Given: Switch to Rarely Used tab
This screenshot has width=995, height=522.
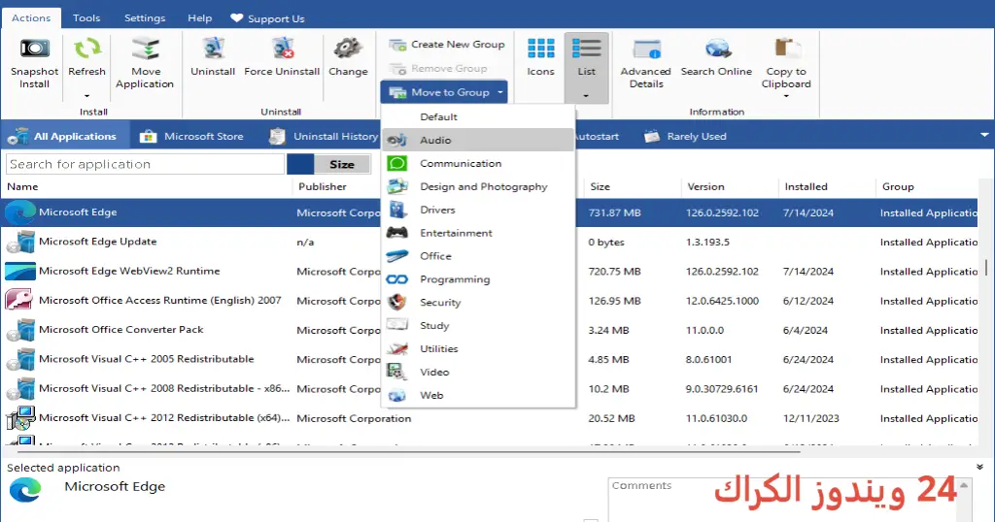Looking at the screenshot, I should click(685, 136).
